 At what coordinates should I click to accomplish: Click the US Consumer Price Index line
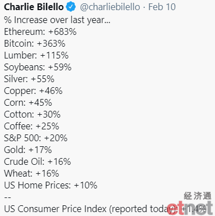pyautogui.click(x=105, y=209)
